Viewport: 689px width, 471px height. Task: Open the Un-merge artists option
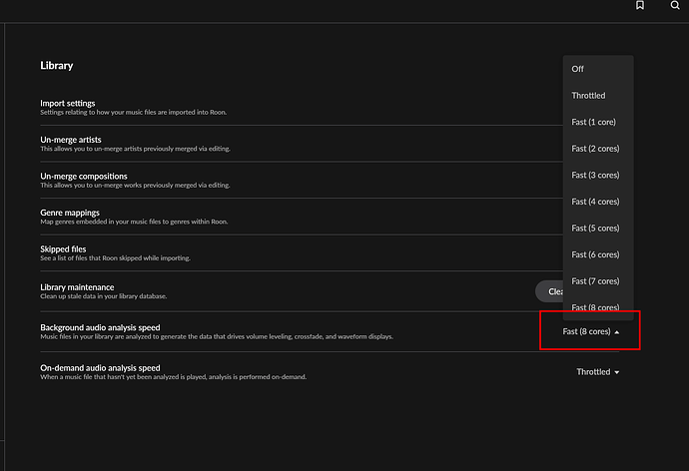click(x=70, y=140)
